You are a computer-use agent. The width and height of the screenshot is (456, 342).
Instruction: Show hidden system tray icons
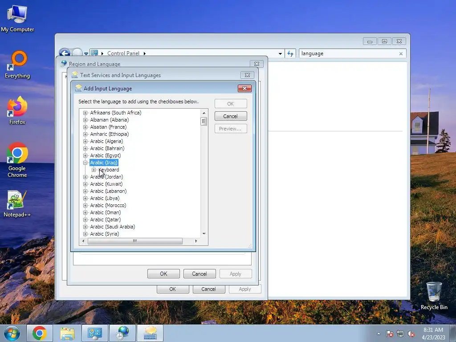(x=379, y=334)
